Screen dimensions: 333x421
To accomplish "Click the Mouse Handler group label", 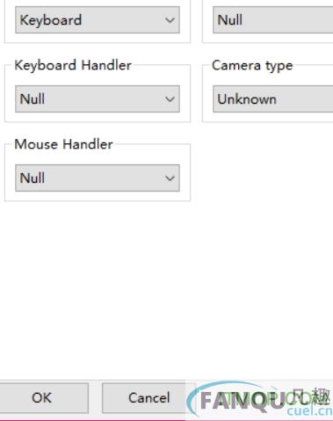I will pyautogui.click(x=63, y=144).
